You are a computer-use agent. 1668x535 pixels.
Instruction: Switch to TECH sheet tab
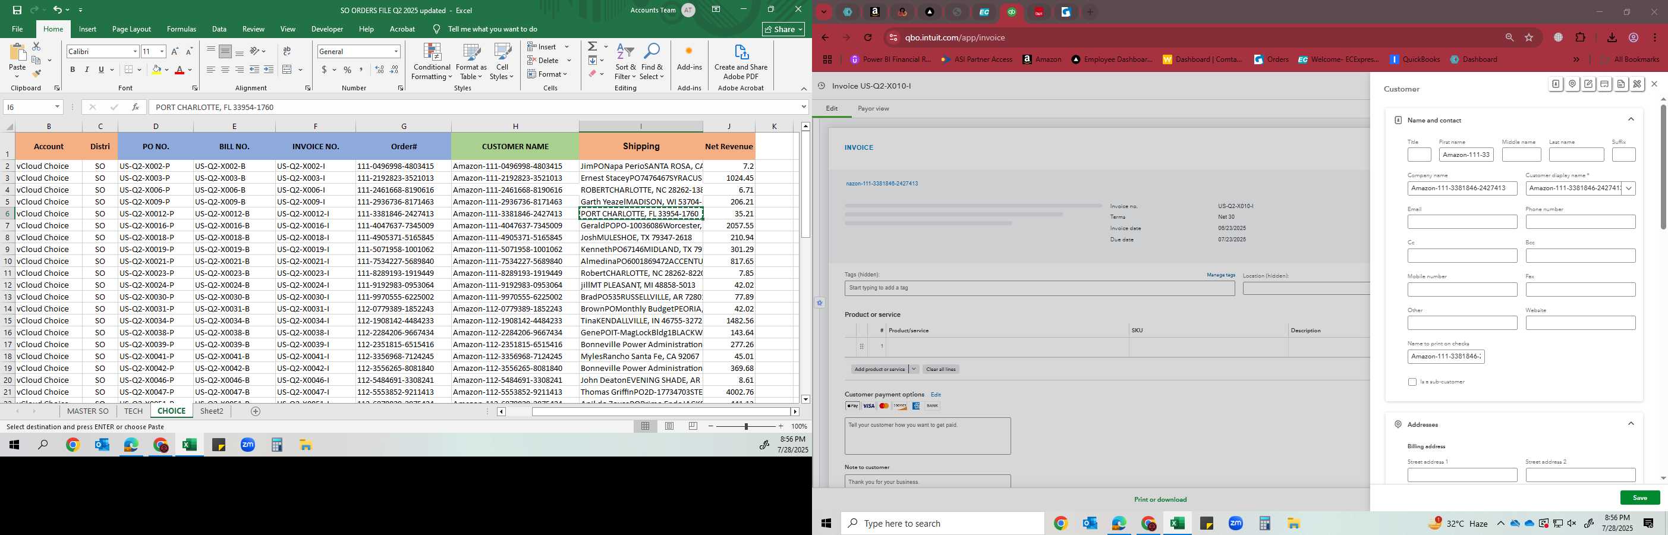click(x=133, y=411)
